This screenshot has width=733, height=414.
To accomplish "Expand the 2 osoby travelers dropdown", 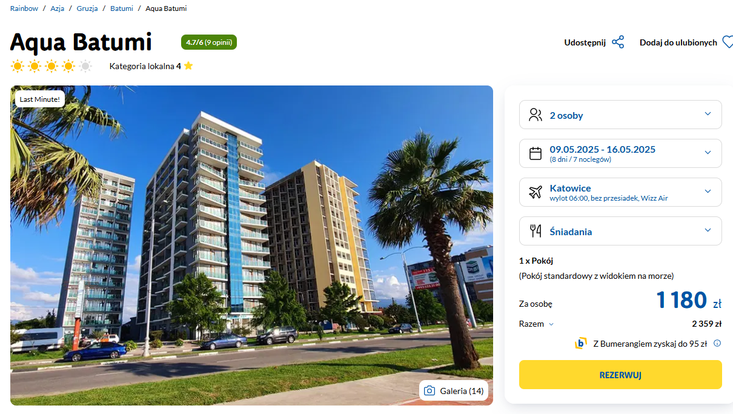I will [620, 115].
